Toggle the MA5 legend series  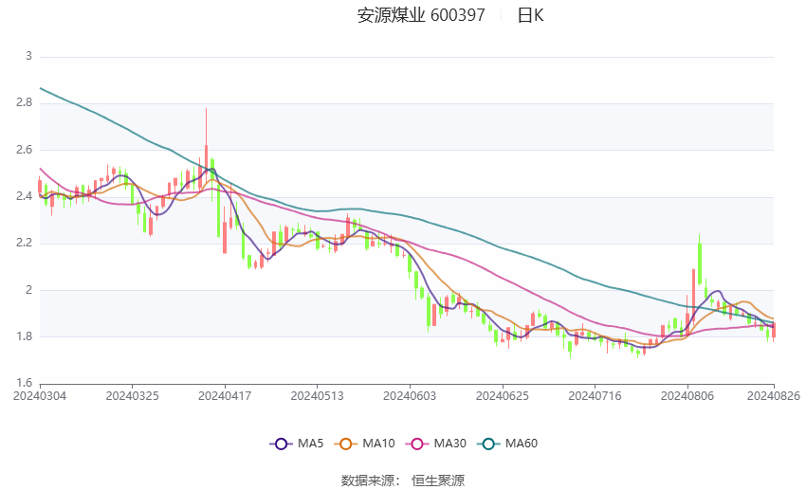tap(297, 444)
